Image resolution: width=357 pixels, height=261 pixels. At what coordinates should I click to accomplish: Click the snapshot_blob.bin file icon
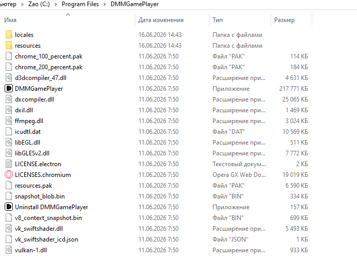(9, 196)
